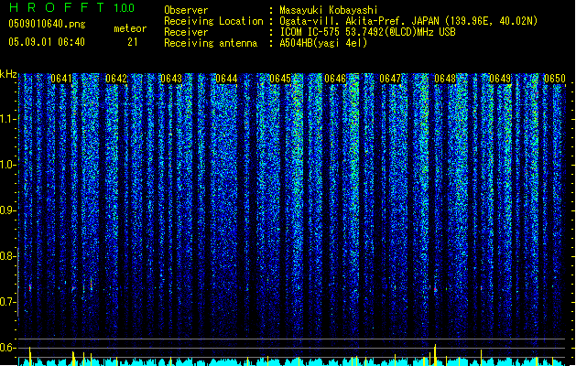This screenshot has width=576, height=366.
Task: Click the tall yellow spike near 0648
Action: 435,355
